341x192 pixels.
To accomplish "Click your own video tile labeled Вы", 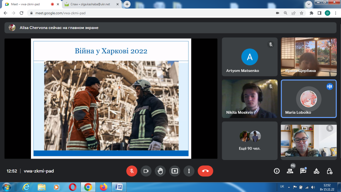I will (x=309, y=141).
